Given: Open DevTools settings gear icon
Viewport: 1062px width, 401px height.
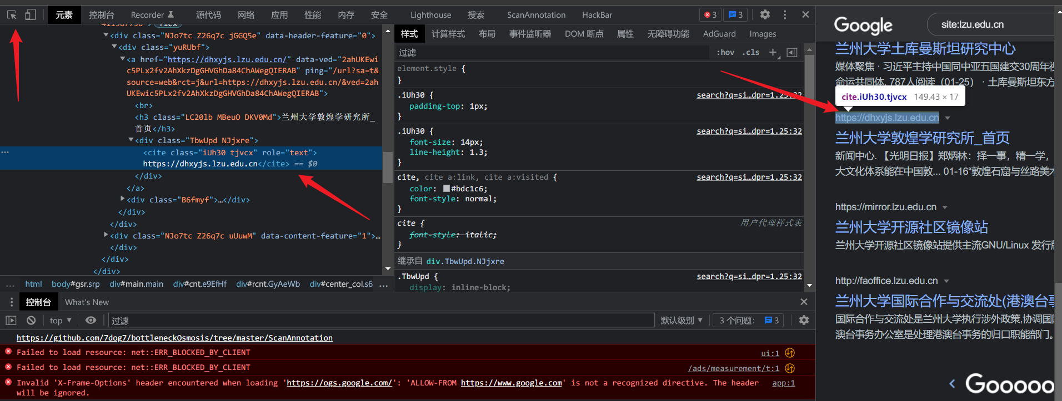Looking at the screenshot, I should [x=765, y=15].
